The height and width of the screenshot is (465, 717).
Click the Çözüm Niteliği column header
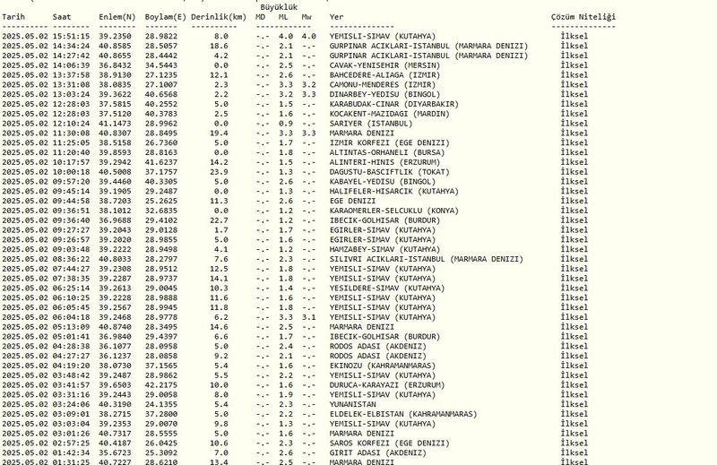[x=583, y=17]
